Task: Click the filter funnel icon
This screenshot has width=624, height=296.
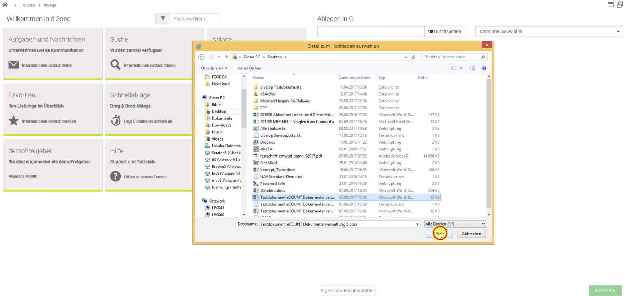Action: click(x=163, y=19)
